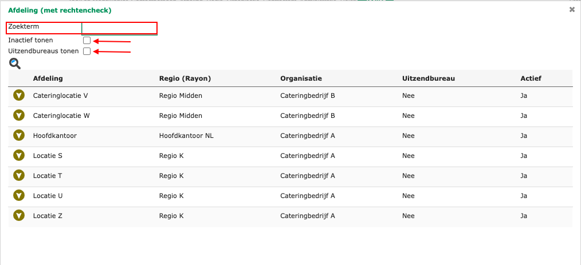Pick the arrow icon for Locatie Z
This screenshot has height=265, width=581.
[x=19, y=216]
